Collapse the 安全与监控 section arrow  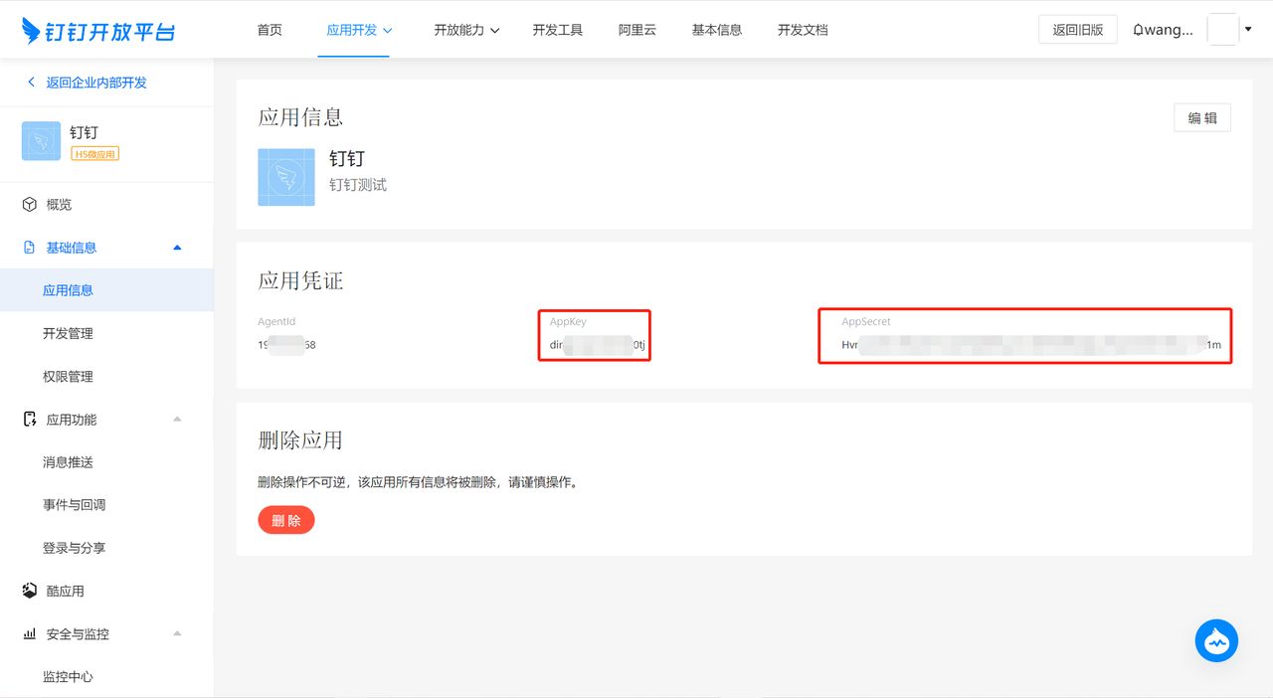[177, 633]
